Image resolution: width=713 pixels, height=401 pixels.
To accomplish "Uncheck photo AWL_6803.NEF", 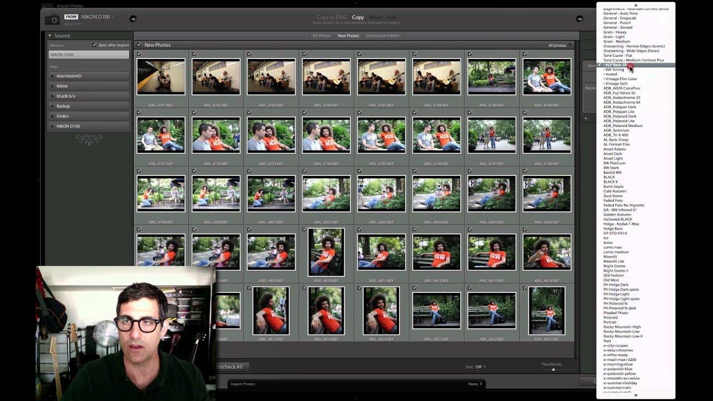I will coord(359,171).
